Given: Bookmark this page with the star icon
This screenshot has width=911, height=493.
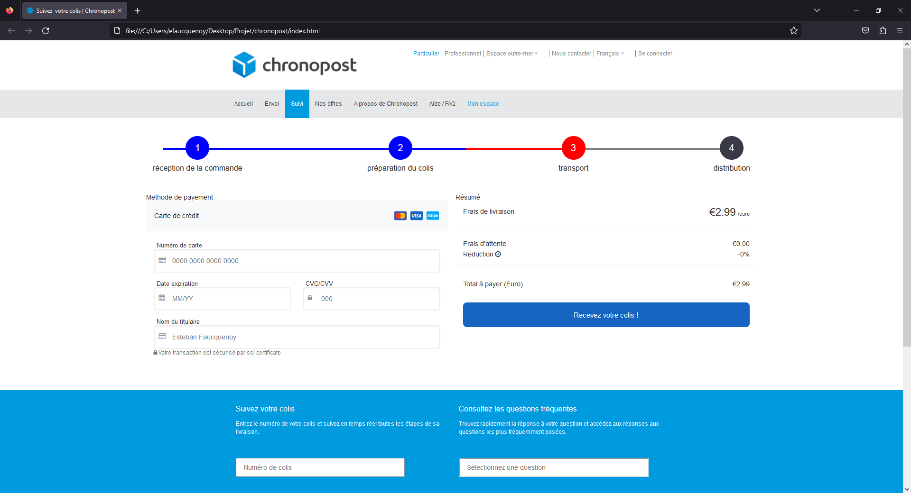Looking at the screenshot, I should click(794, 31).
